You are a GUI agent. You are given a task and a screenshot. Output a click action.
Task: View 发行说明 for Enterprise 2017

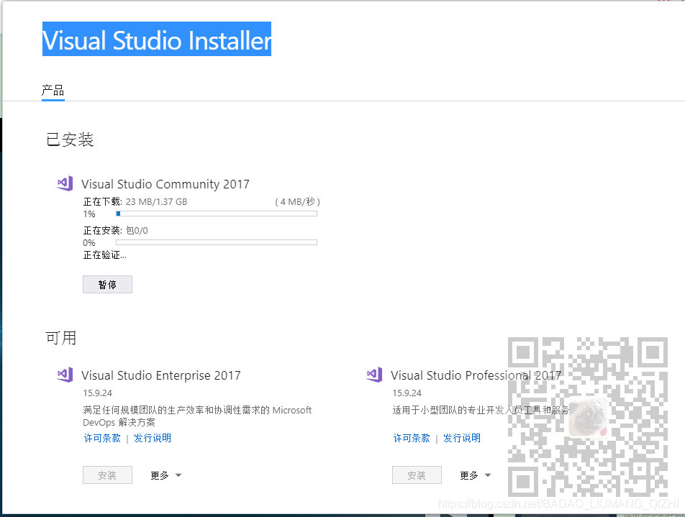coord(153,437)
